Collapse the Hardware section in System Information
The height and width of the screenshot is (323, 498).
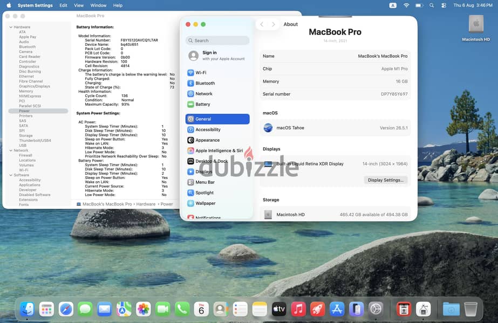click(11, 28)
